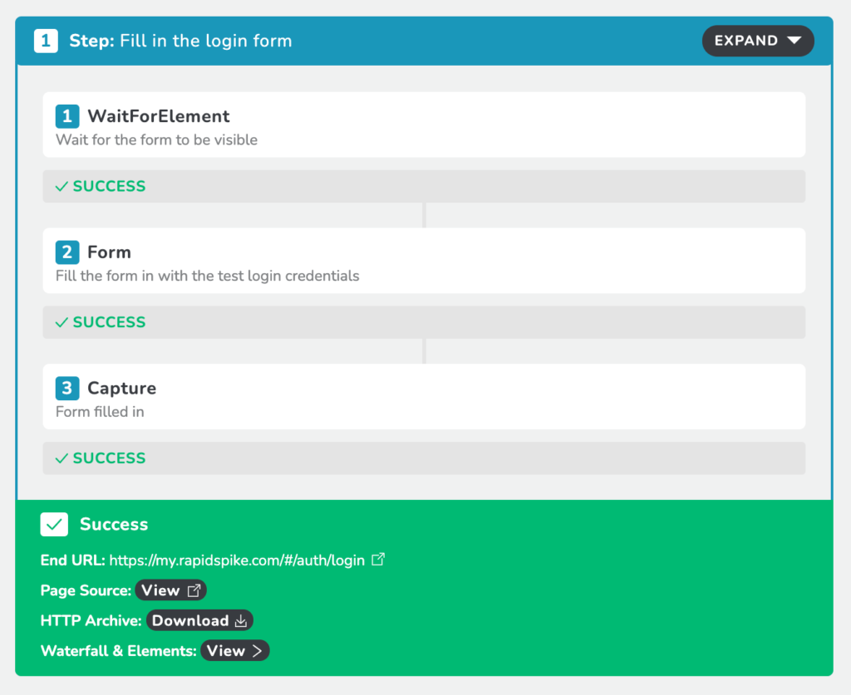Screen dimensions: 851x695
Task: Click the number 3 badge beside Capture
Action: [x=67, y=388]
